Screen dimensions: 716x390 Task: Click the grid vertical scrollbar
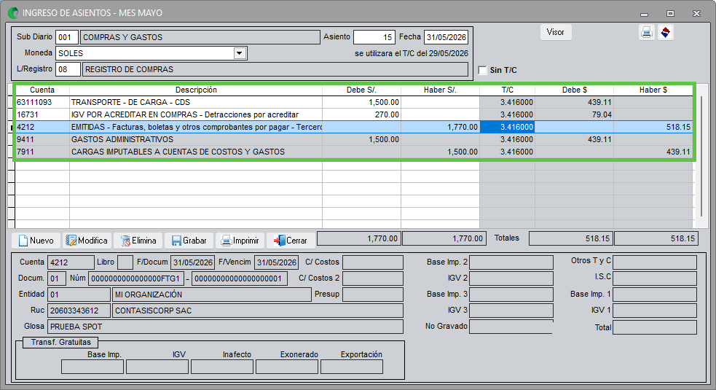pos(701,157)
